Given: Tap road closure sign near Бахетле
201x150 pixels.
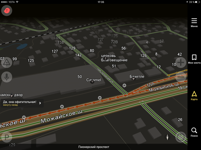Looking at the screenshot, I should (x=124, y=86).
